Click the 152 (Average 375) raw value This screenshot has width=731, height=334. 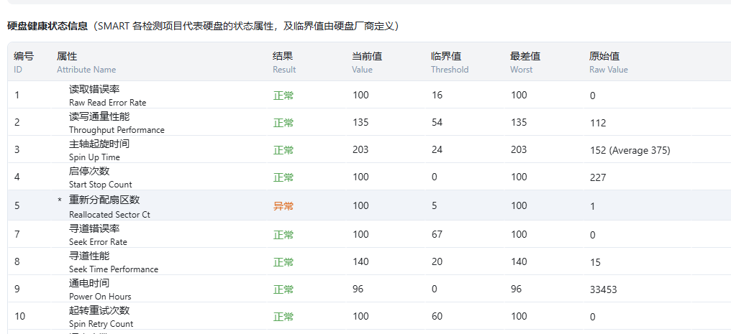630,150
